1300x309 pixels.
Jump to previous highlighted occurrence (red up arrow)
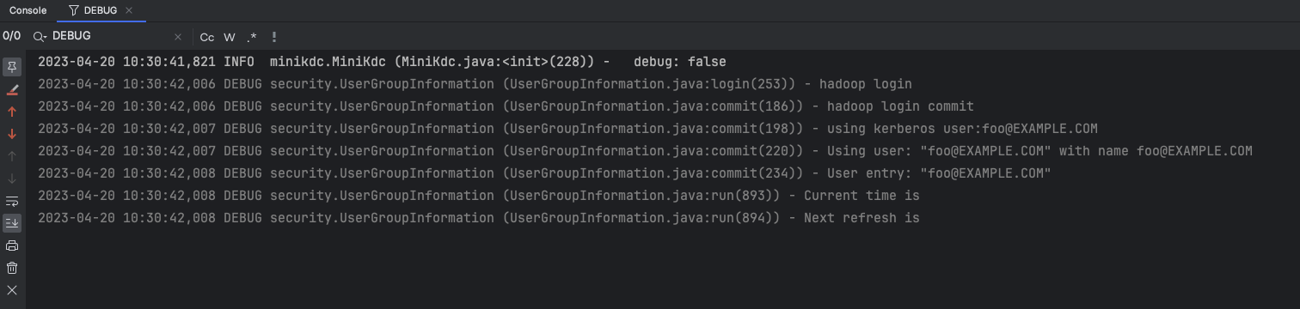pos(12,112)
